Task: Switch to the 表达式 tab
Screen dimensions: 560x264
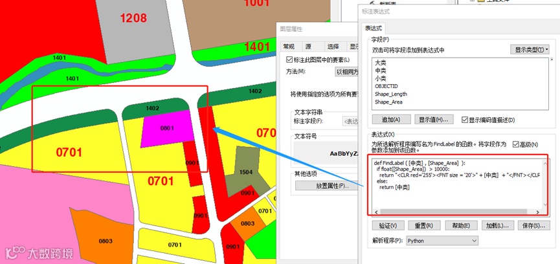Action: [x=373, y=27]
